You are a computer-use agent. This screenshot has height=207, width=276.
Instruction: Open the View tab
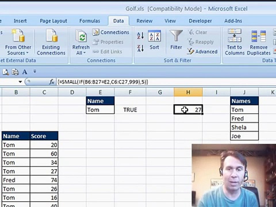coord(170,21)
